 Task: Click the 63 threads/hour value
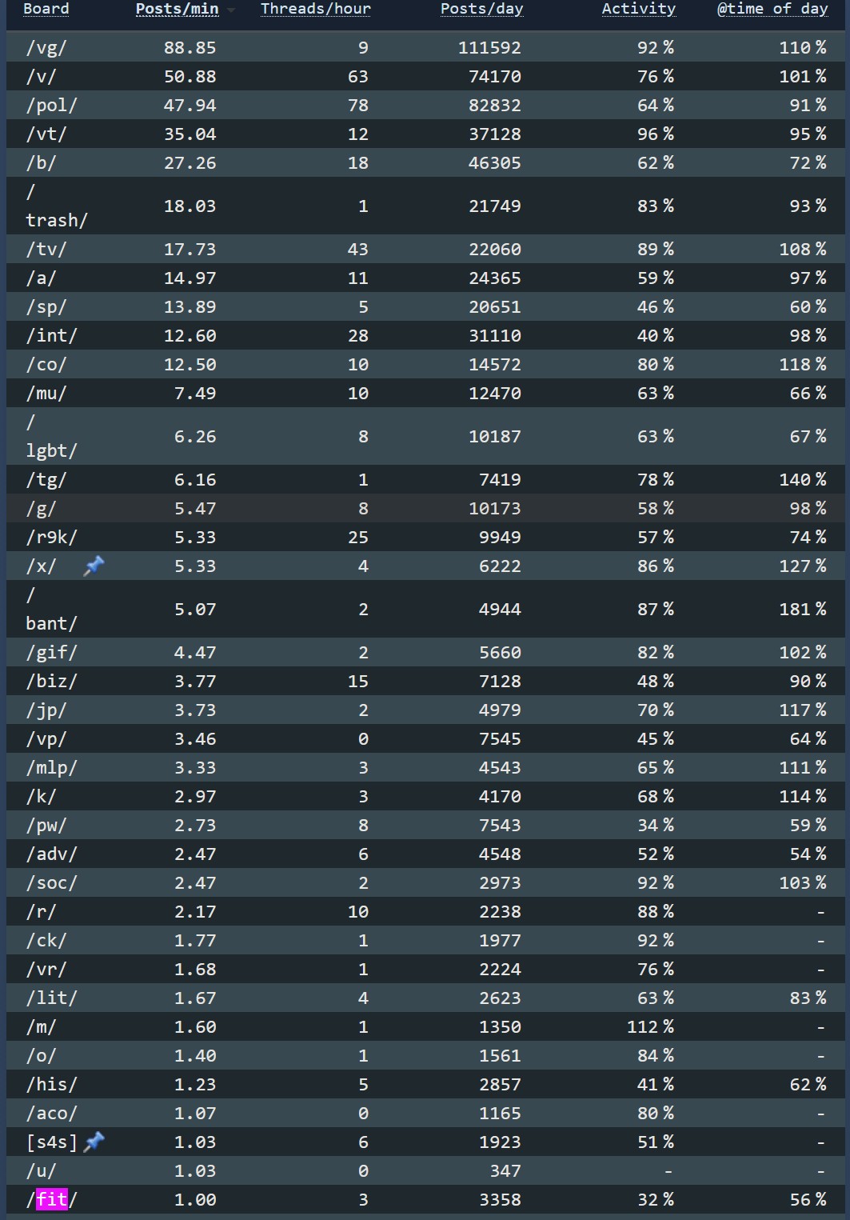click(358, 77)
